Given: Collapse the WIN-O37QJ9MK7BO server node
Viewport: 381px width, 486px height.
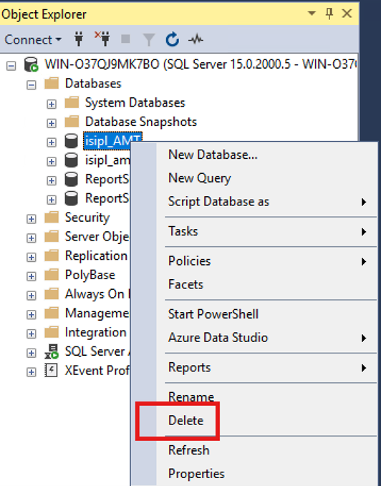Looking at the screenshot, I should [x=11, y=66].
